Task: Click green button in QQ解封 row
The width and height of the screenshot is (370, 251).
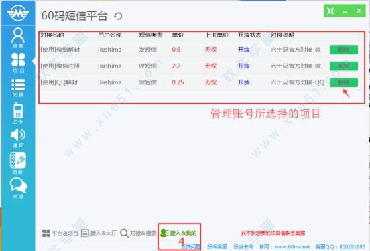Action: (x=344, y=82)
